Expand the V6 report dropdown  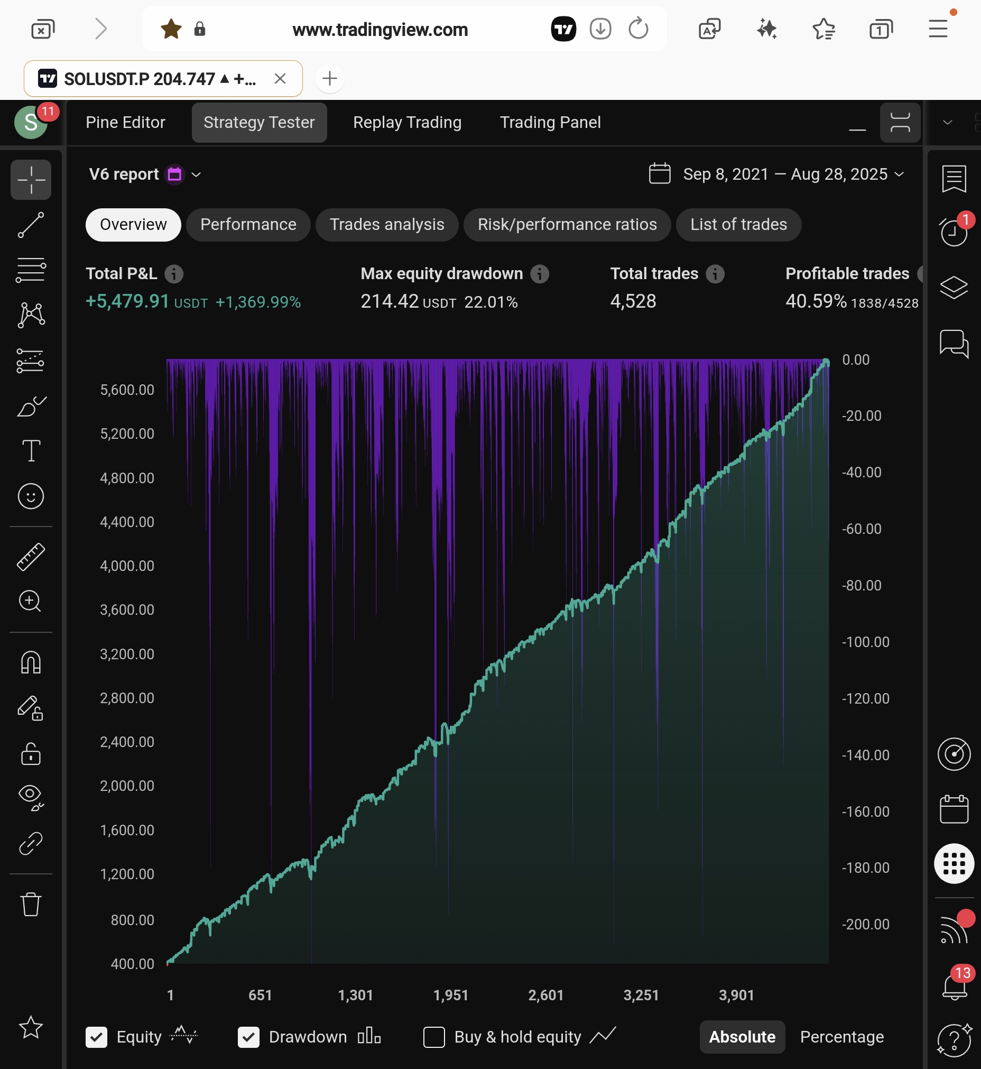click(x=196, y=174)
